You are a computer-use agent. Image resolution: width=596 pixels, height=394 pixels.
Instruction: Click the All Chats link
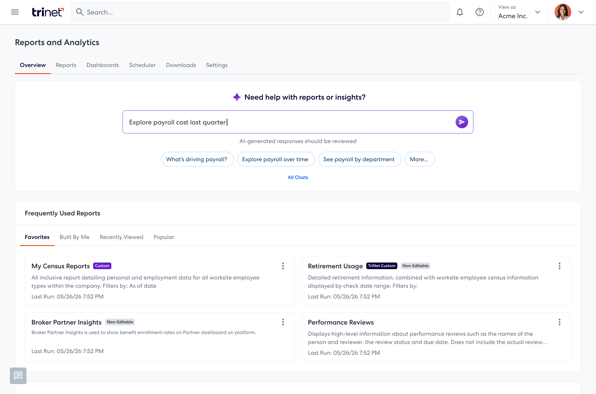(x=298, y=177)
